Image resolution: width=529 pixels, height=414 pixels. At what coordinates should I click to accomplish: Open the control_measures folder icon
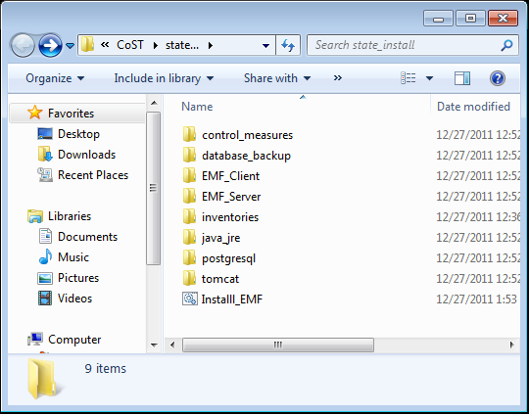189,135
